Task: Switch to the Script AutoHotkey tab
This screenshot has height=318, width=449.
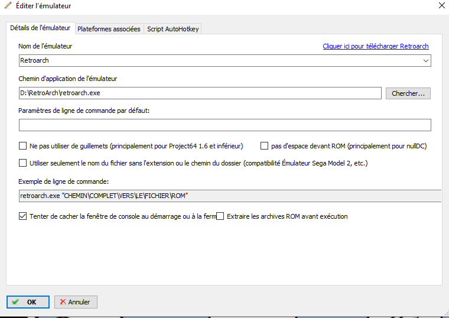Action: click(x=173, y=29)
